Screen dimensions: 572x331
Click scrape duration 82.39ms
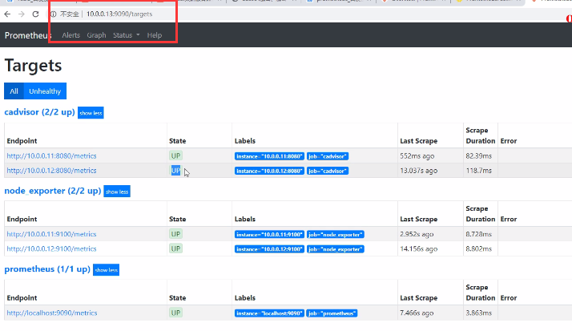point(478,155)
